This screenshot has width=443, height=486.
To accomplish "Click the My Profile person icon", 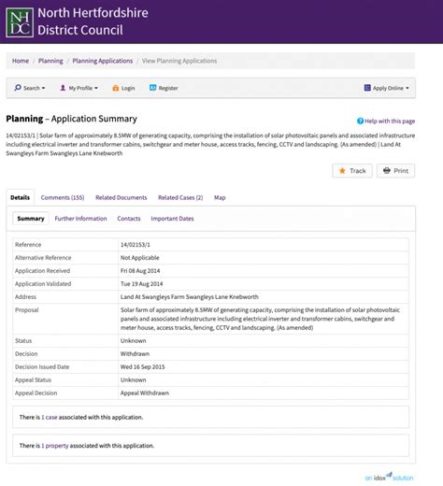I will 63,88.
